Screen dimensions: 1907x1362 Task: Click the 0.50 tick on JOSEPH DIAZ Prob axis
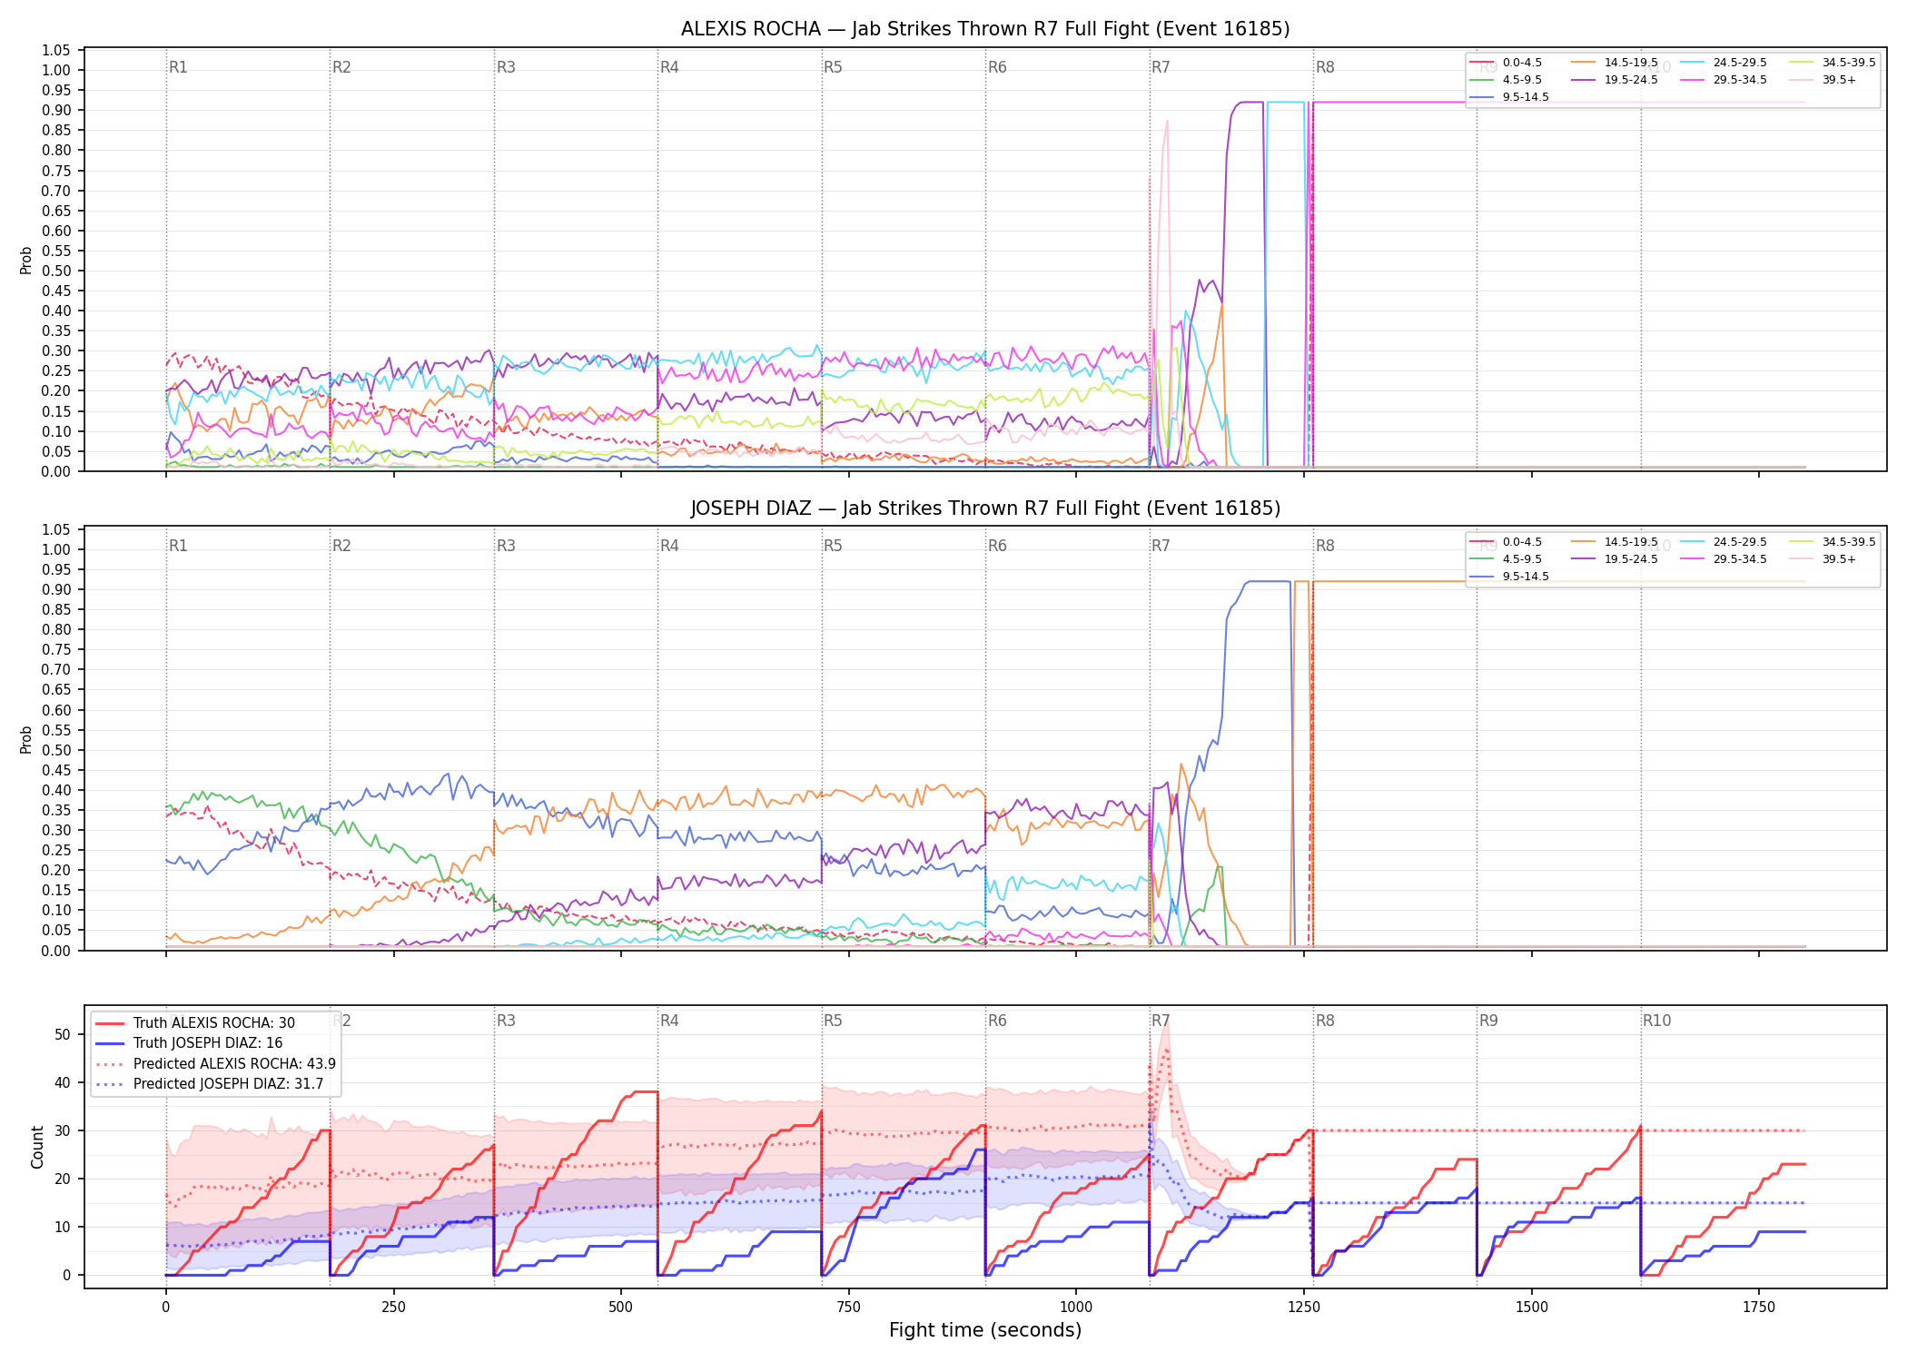[56, 750]
